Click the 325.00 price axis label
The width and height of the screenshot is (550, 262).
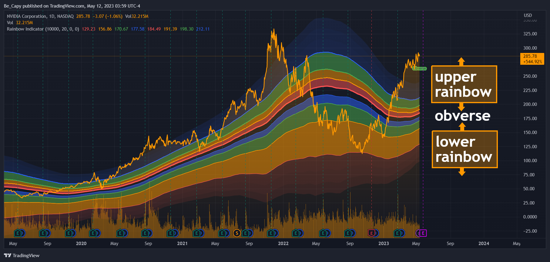pyautogui.click(x=530, y=34)
